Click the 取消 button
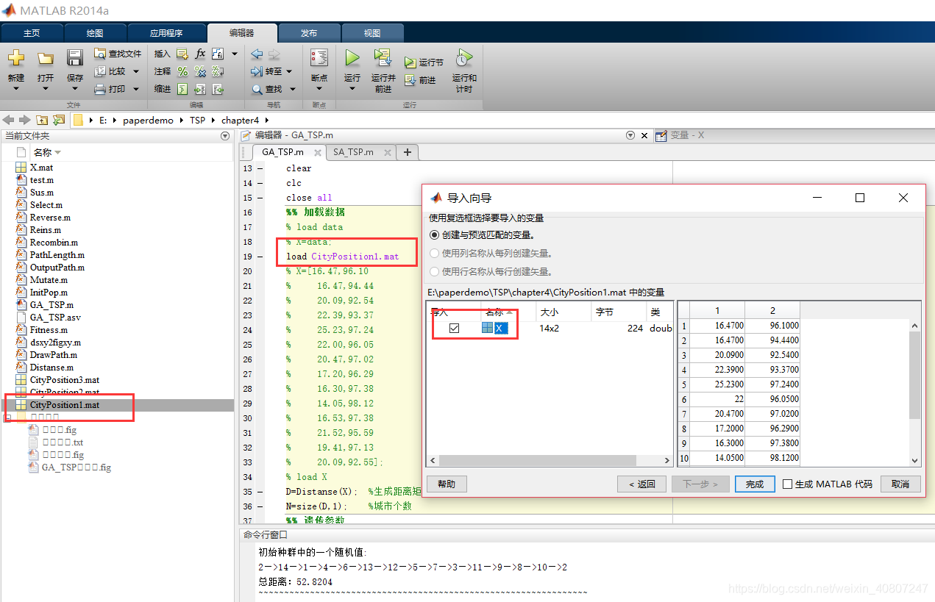Viewport: 935px width, 602px height. click(900, 484)
